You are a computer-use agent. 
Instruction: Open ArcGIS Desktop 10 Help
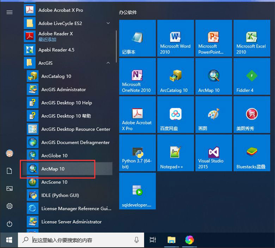click(x=69, y=103)
